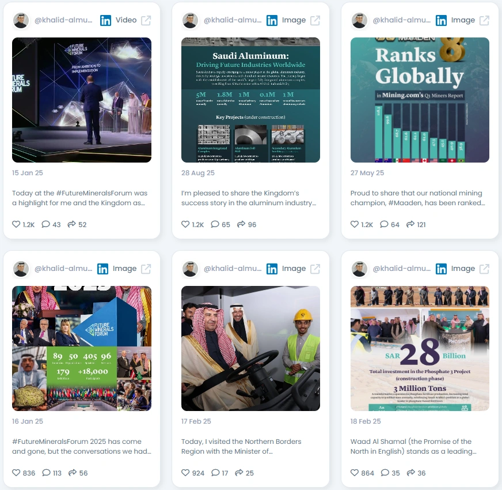The height and width of the screenshot is (490, 502).
Task: Click share arrow on 16 Jan 25 post
Action: click(73, 472)
